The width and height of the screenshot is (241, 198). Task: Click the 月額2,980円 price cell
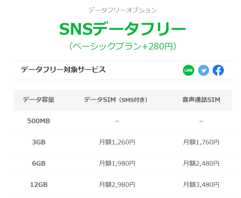[x=117, y=185]
